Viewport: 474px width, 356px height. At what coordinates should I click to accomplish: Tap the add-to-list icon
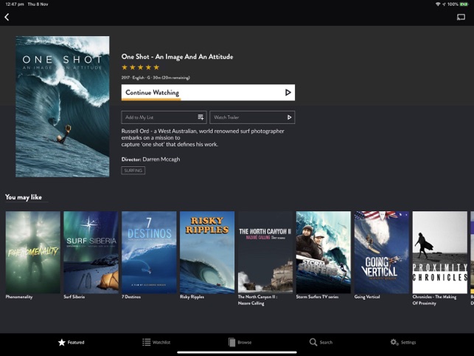tap(201, 117)
